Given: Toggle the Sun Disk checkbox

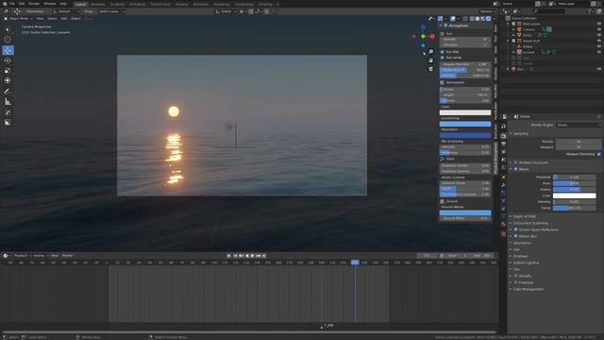Looking at the screenshot, I should coord(443,52).
